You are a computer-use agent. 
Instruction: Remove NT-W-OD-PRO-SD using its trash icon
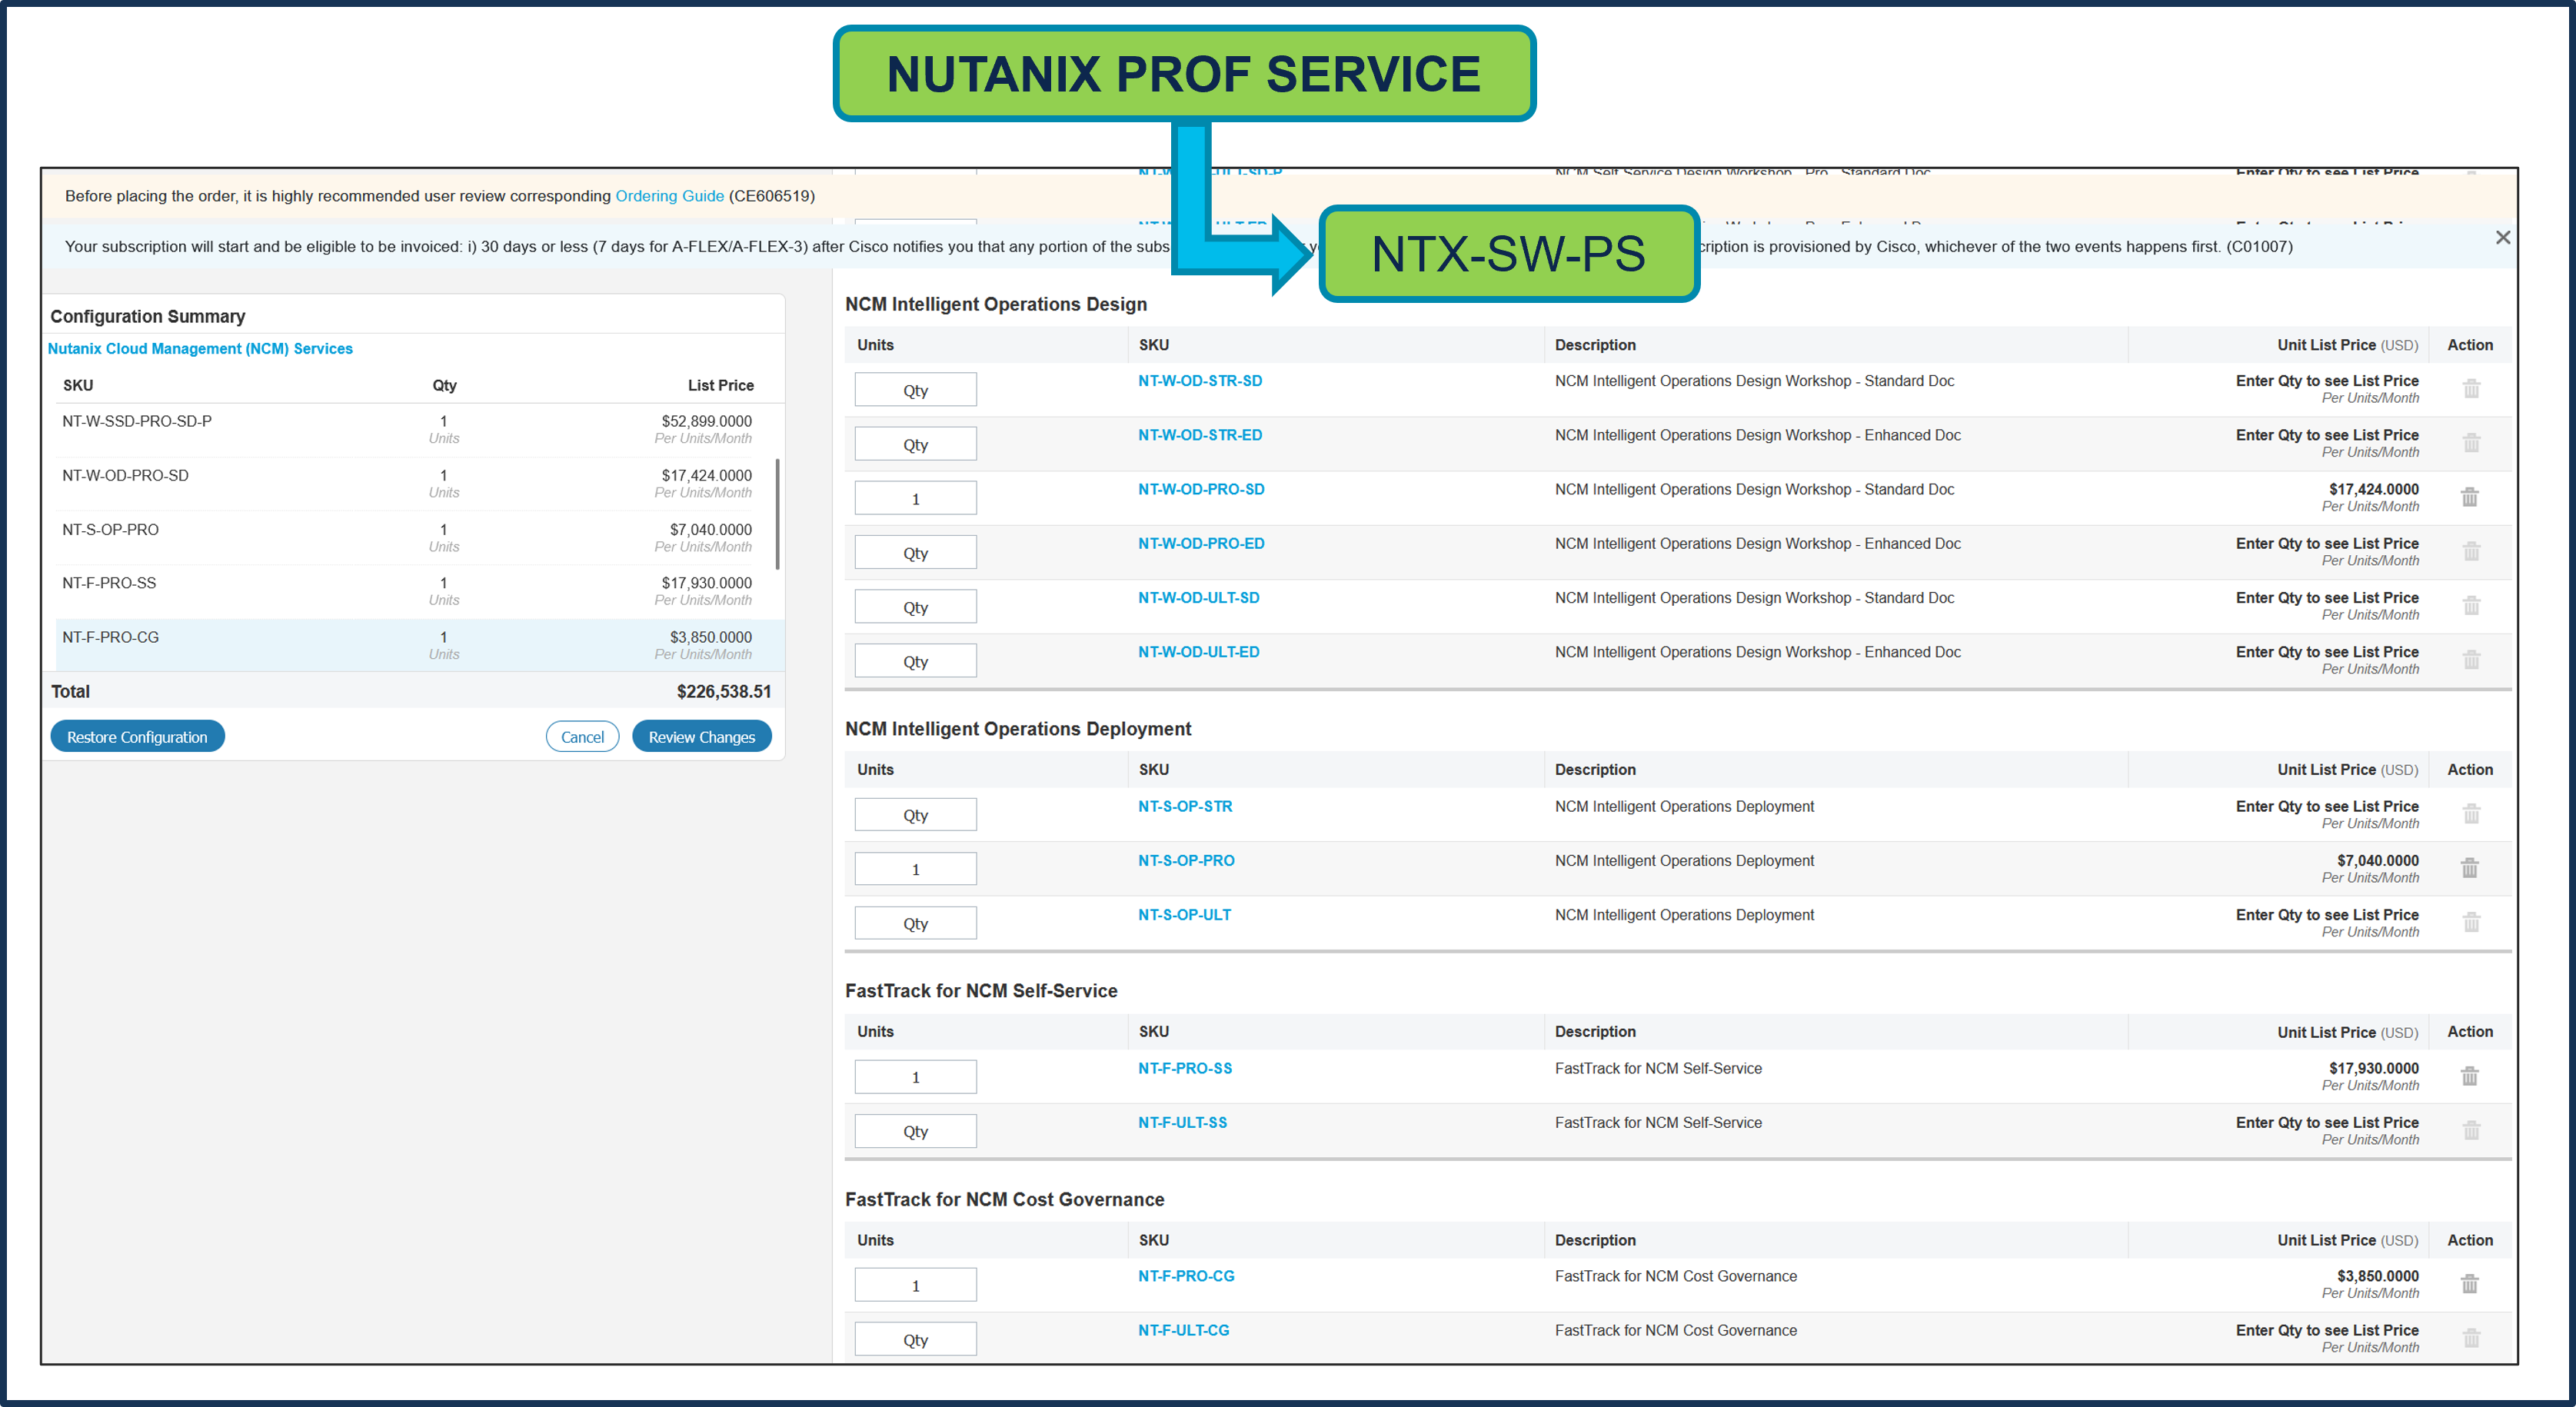[x=2471, y=497]
